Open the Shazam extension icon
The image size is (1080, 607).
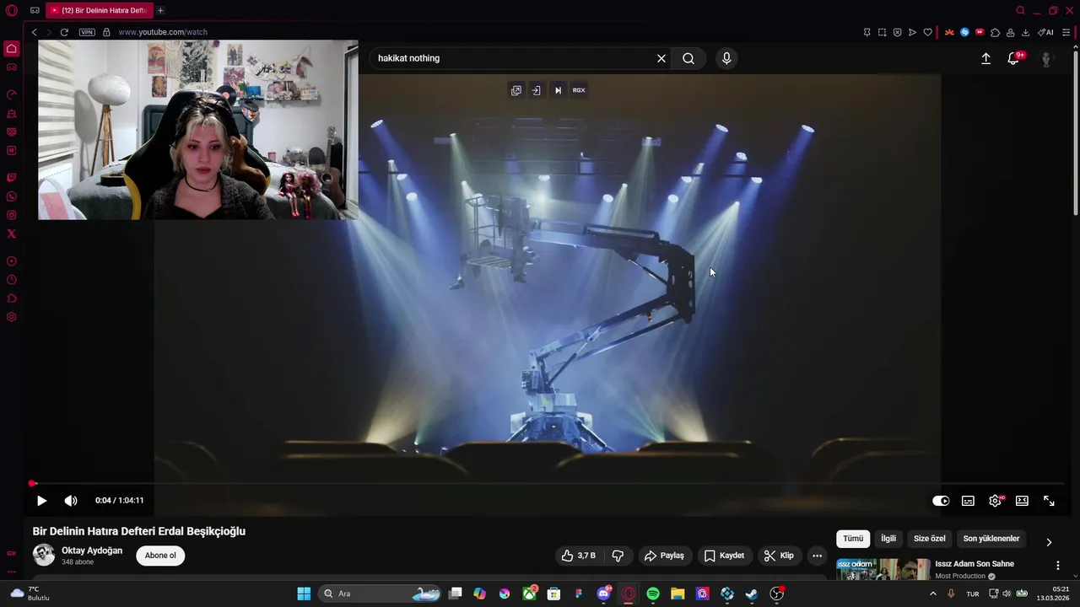[x=964, y=32]
